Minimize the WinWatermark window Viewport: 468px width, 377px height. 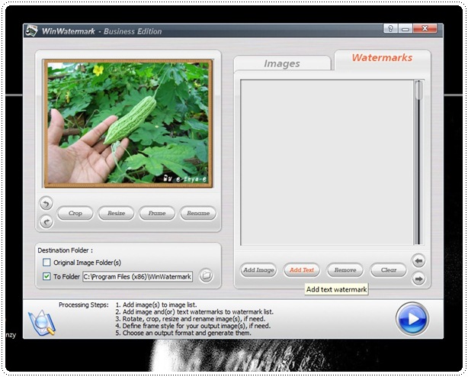[405, 29]
